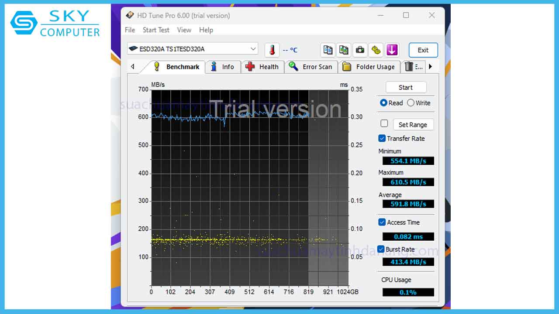Copy screenshot image to clipboard
This screenshot has height=314, width=559.
click(343, 50)
